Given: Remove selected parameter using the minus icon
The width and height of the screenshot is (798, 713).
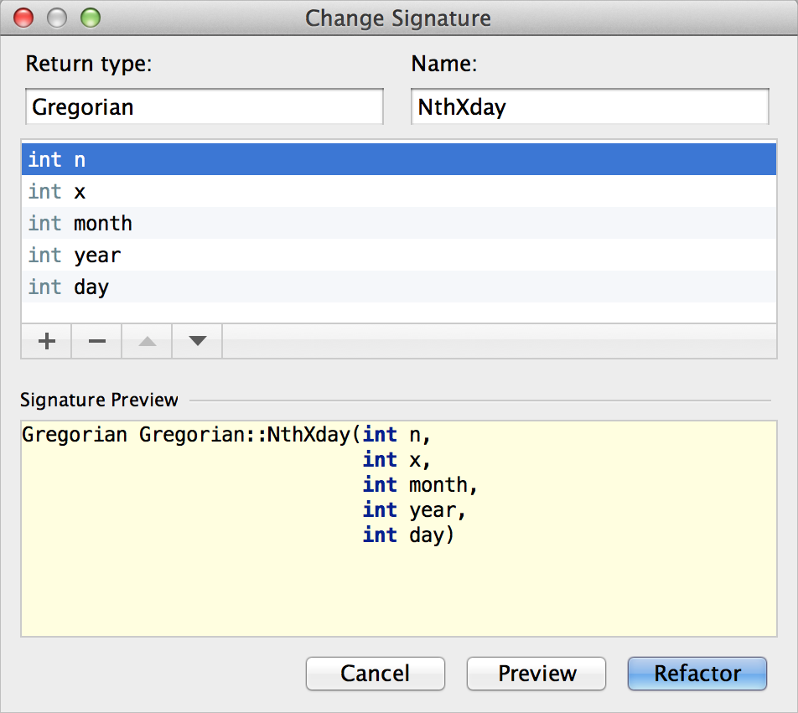Looking at the screenshot, I should [x=96, y=341].
